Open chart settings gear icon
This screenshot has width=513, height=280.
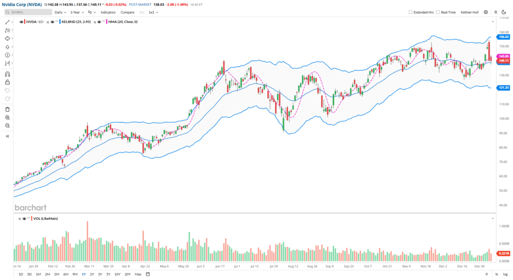click(x=485, y=12)
